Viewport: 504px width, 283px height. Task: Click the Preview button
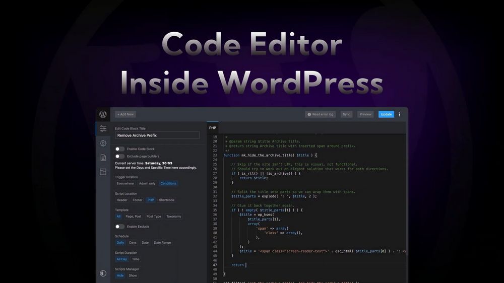coord(365,114)
